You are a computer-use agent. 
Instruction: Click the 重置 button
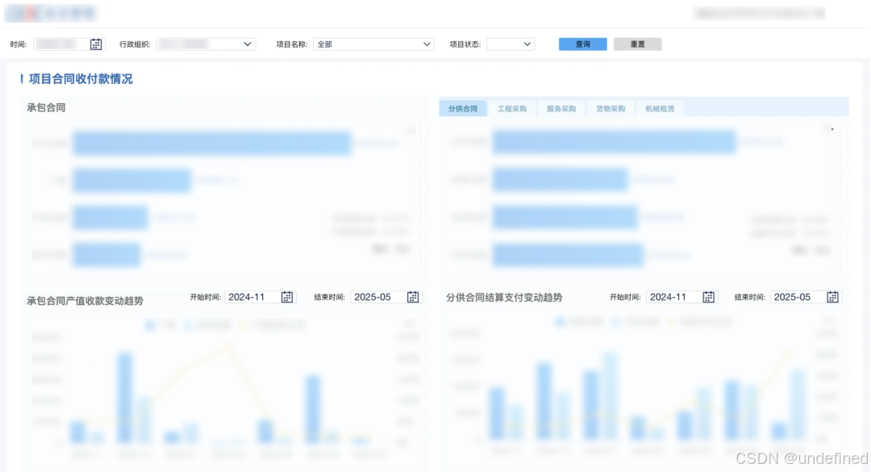coord(638,44)
